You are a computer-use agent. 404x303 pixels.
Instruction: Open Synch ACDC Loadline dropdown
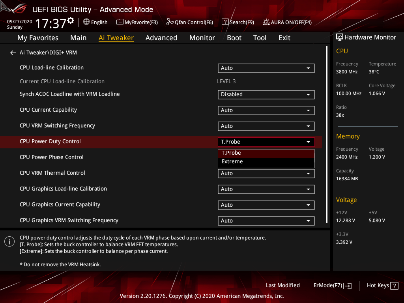(x=266, y=95)
